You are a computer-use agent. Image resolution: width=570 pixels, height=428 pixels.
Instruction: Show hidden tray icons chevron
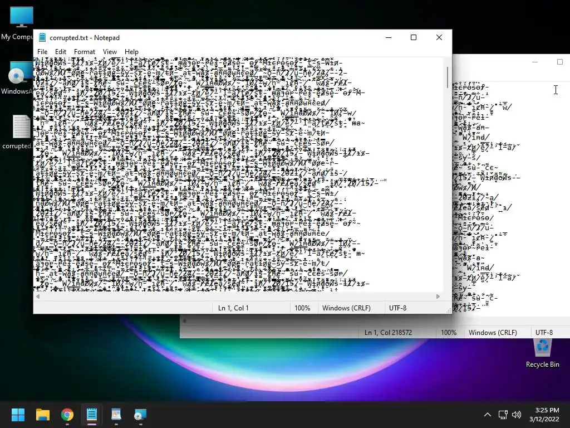click(x=488, y=415)
